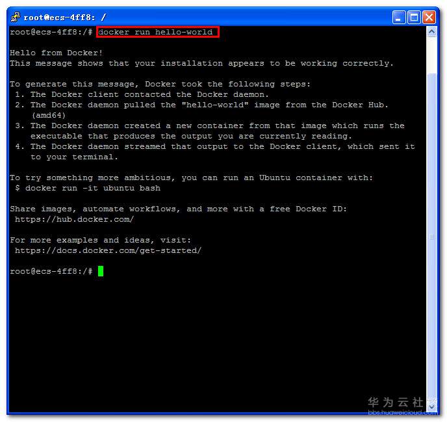The width and height of the screenshot is (447, 422).
Task: Click the scrollbar up arrow
Action: 431,32
